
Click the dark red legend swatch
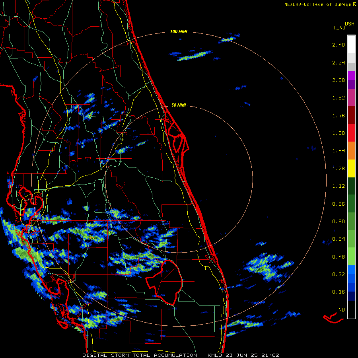(x=351, y=115)
